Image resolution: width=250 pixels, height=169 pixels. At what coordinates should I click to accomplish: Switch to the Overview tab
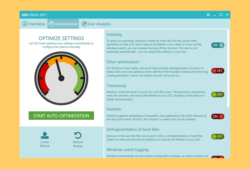point(33,24)
